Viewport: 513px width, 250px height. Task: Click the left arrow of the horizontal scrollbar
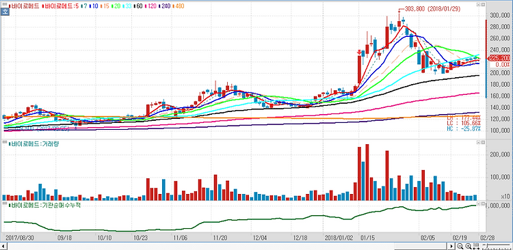coord(3,246)
